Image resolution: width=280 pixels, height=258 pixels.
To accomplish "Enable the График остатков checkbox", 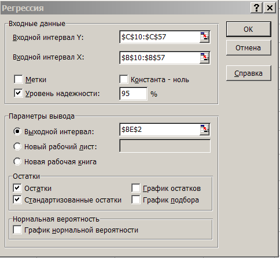I will (x=136, y=188).
